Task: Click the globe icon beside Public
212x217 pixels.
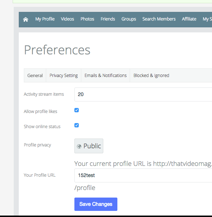Action: click(x=79, y=146)
